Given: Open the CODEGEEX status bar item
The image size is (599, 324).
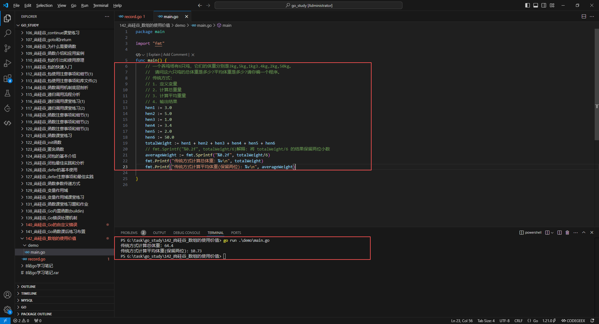Looking at the screenshot, I should [x=573, y=321].
